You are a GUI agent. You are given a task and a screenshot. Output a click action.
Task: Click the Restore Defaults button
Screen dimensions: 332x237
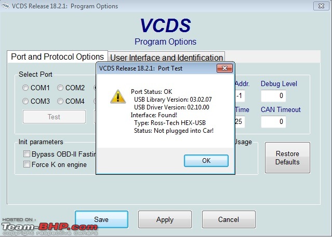287,158
